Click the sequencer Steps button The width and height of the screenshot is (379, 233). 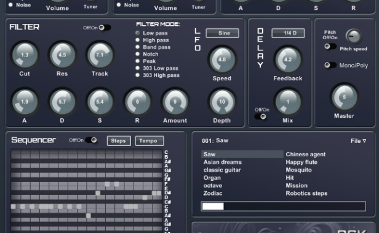119,140
